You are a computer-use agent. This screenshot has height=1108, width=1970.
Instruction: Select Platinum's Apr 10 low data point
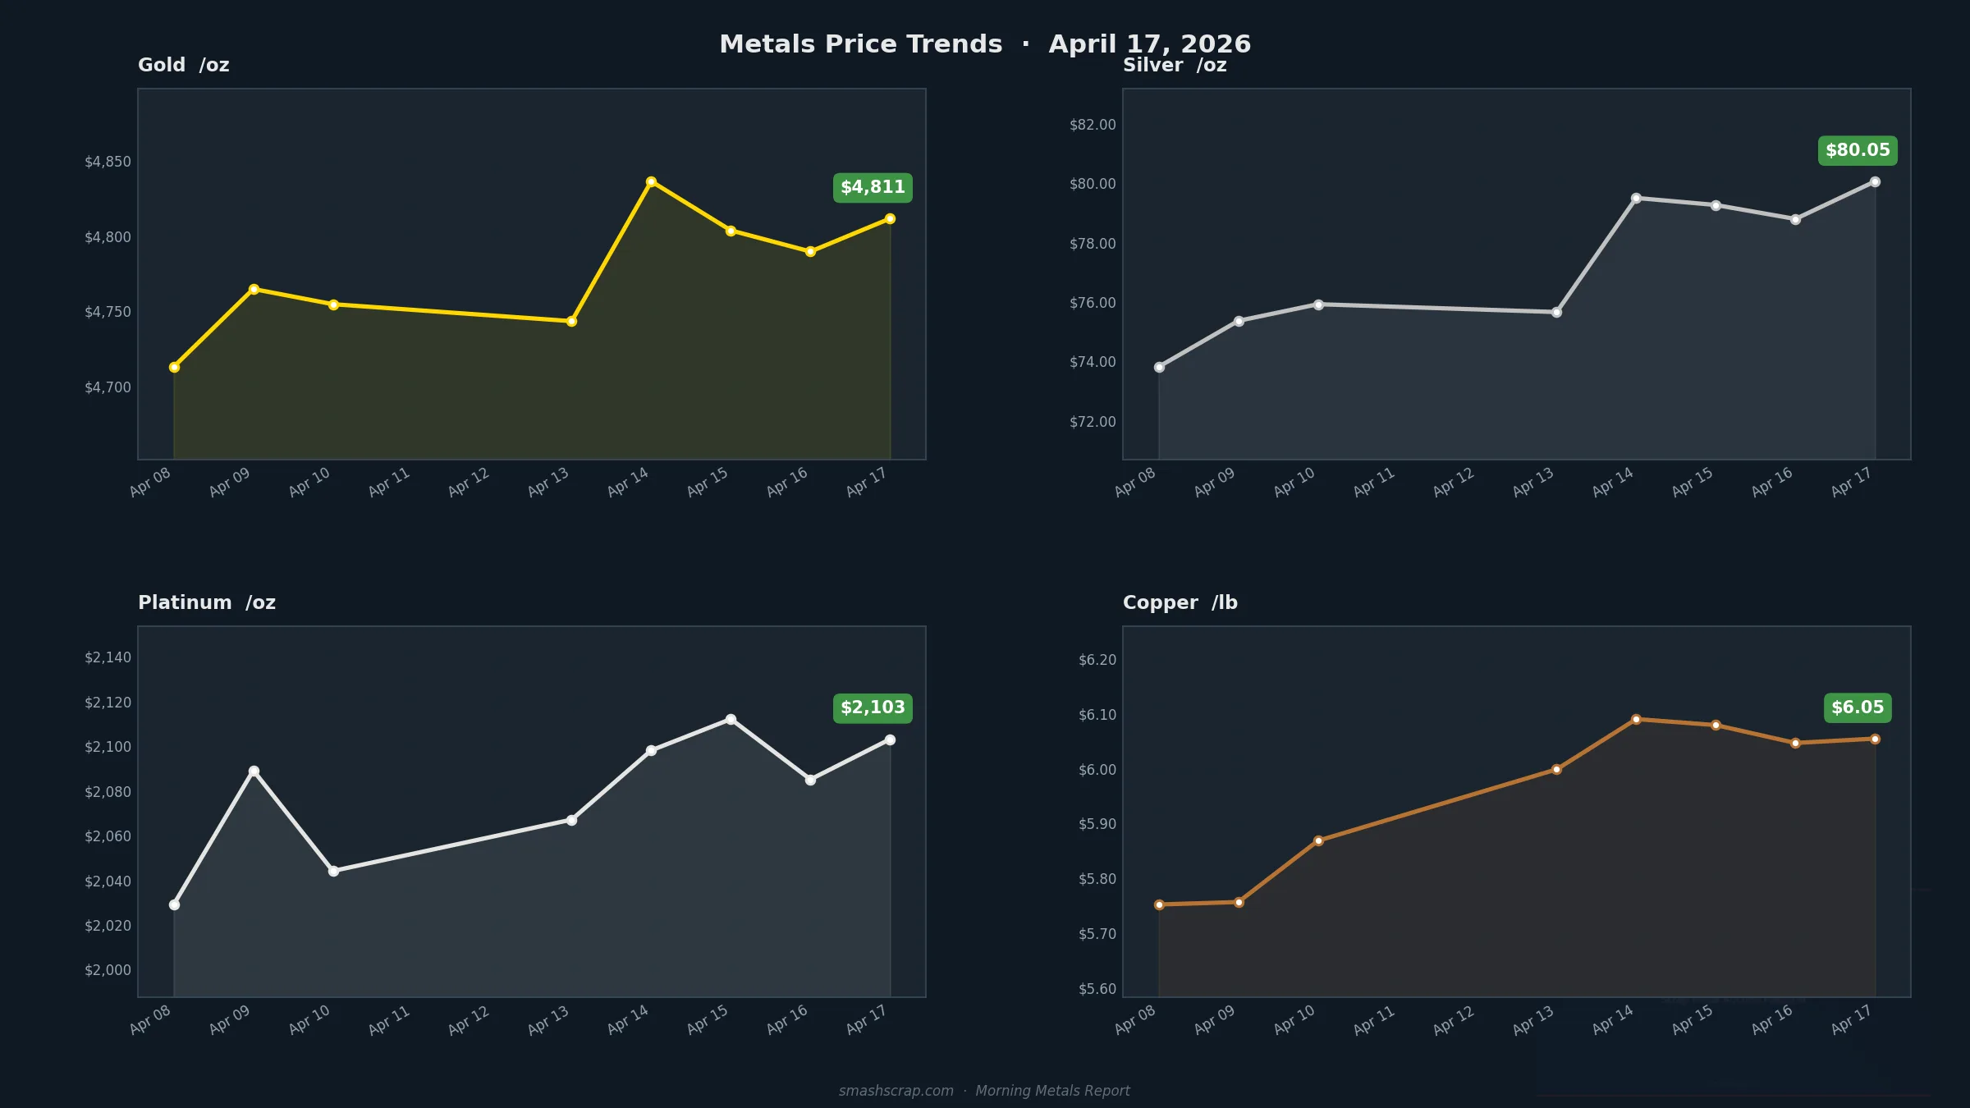(333, 872)
